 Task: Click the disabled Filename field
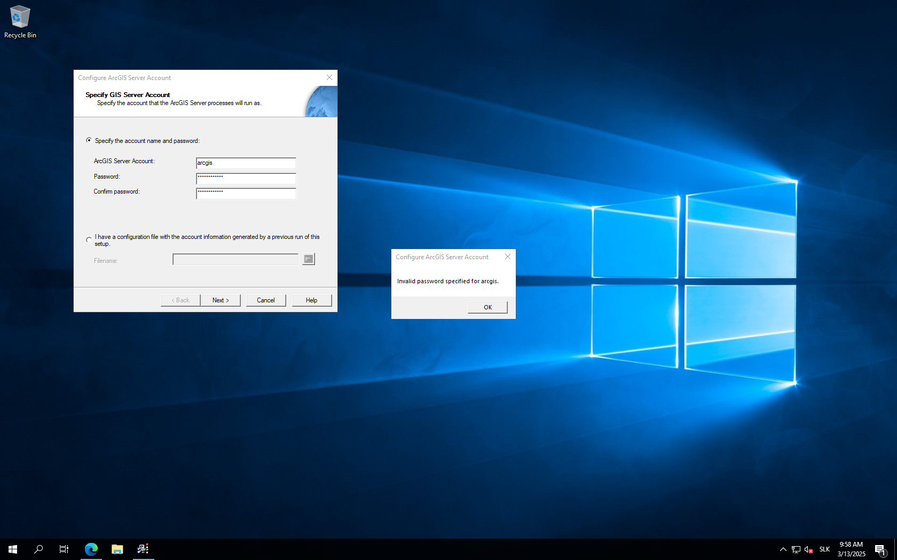click(235, 259)
